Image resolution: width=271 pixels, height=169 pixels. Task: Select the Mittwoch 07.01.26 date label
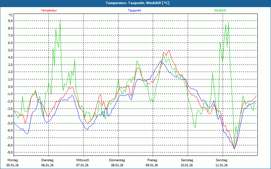coord(82,163)
